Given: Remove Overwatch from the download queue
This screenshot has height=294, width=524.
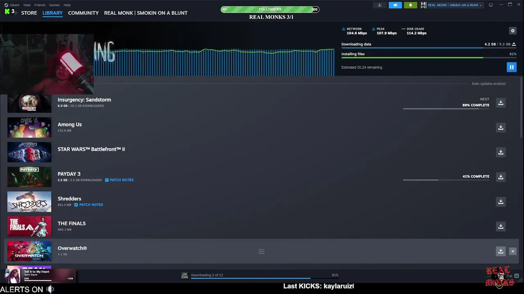Looking at the screenshot, I should 513,251.
